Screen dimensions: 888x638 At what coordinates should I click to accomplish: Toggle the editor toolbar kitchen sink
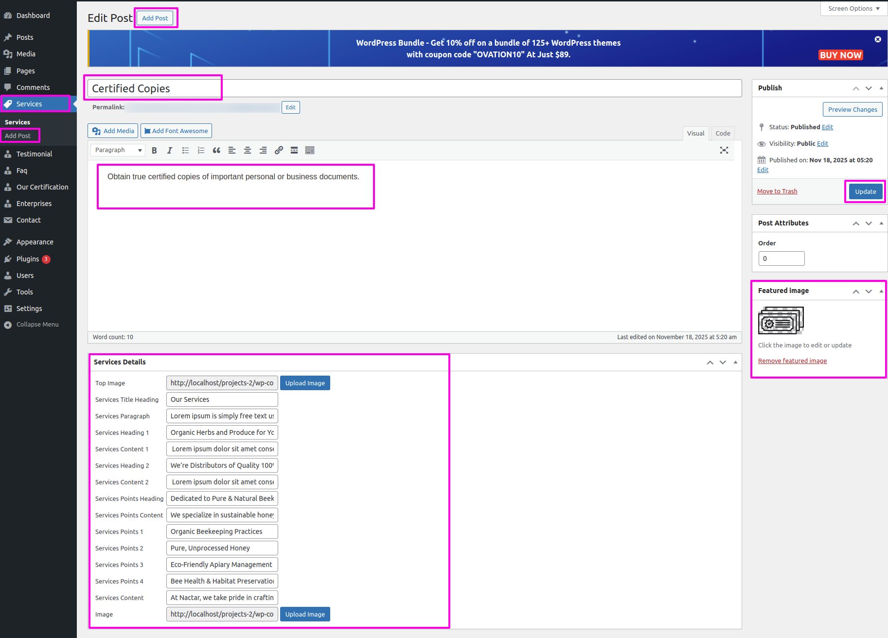[x=310, y=151]
